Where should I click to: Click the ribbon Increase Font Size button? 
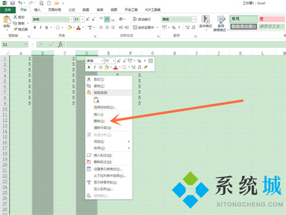(x=88, y=19)
